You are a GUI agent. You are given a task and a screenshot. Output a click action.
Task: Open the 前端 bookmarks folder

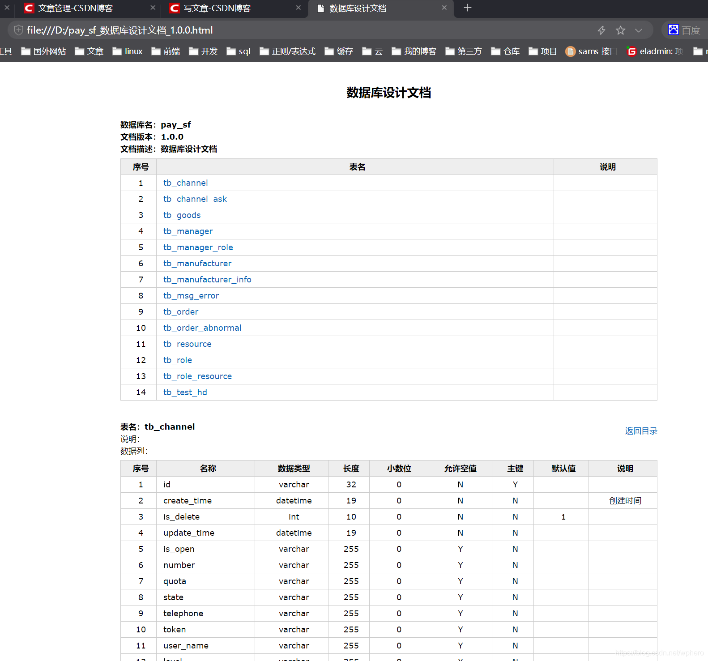tap(166, 51)
